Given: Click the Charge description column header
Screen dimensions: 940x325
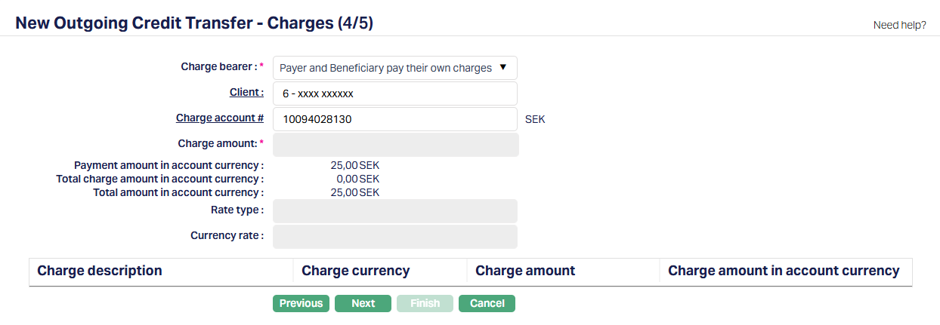Looking at the screenshot, I should 100,271.
